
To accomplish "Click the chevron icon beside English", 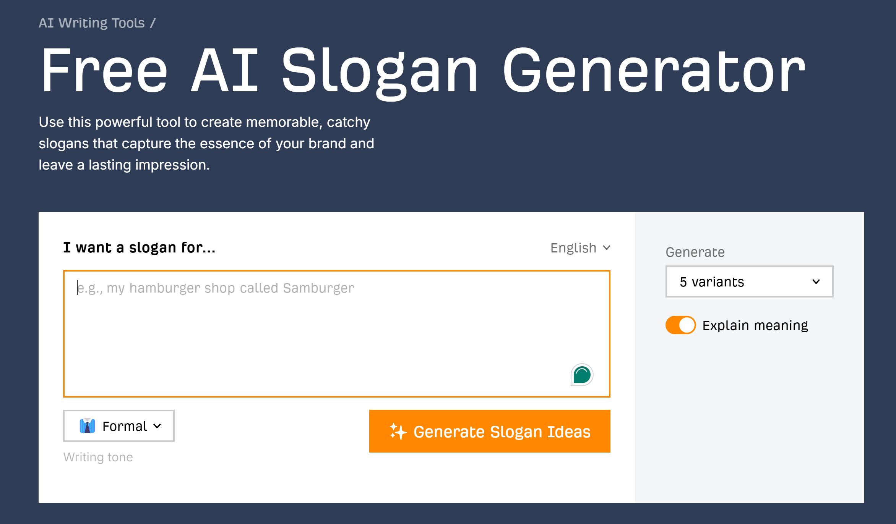I will pyautogui.click(x=607, y=248).
